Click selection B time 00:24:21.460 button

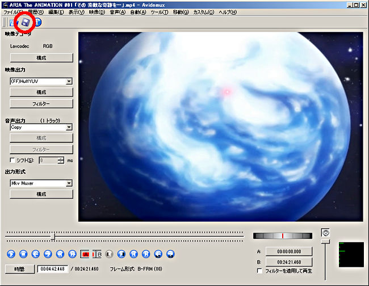[289, 262]
